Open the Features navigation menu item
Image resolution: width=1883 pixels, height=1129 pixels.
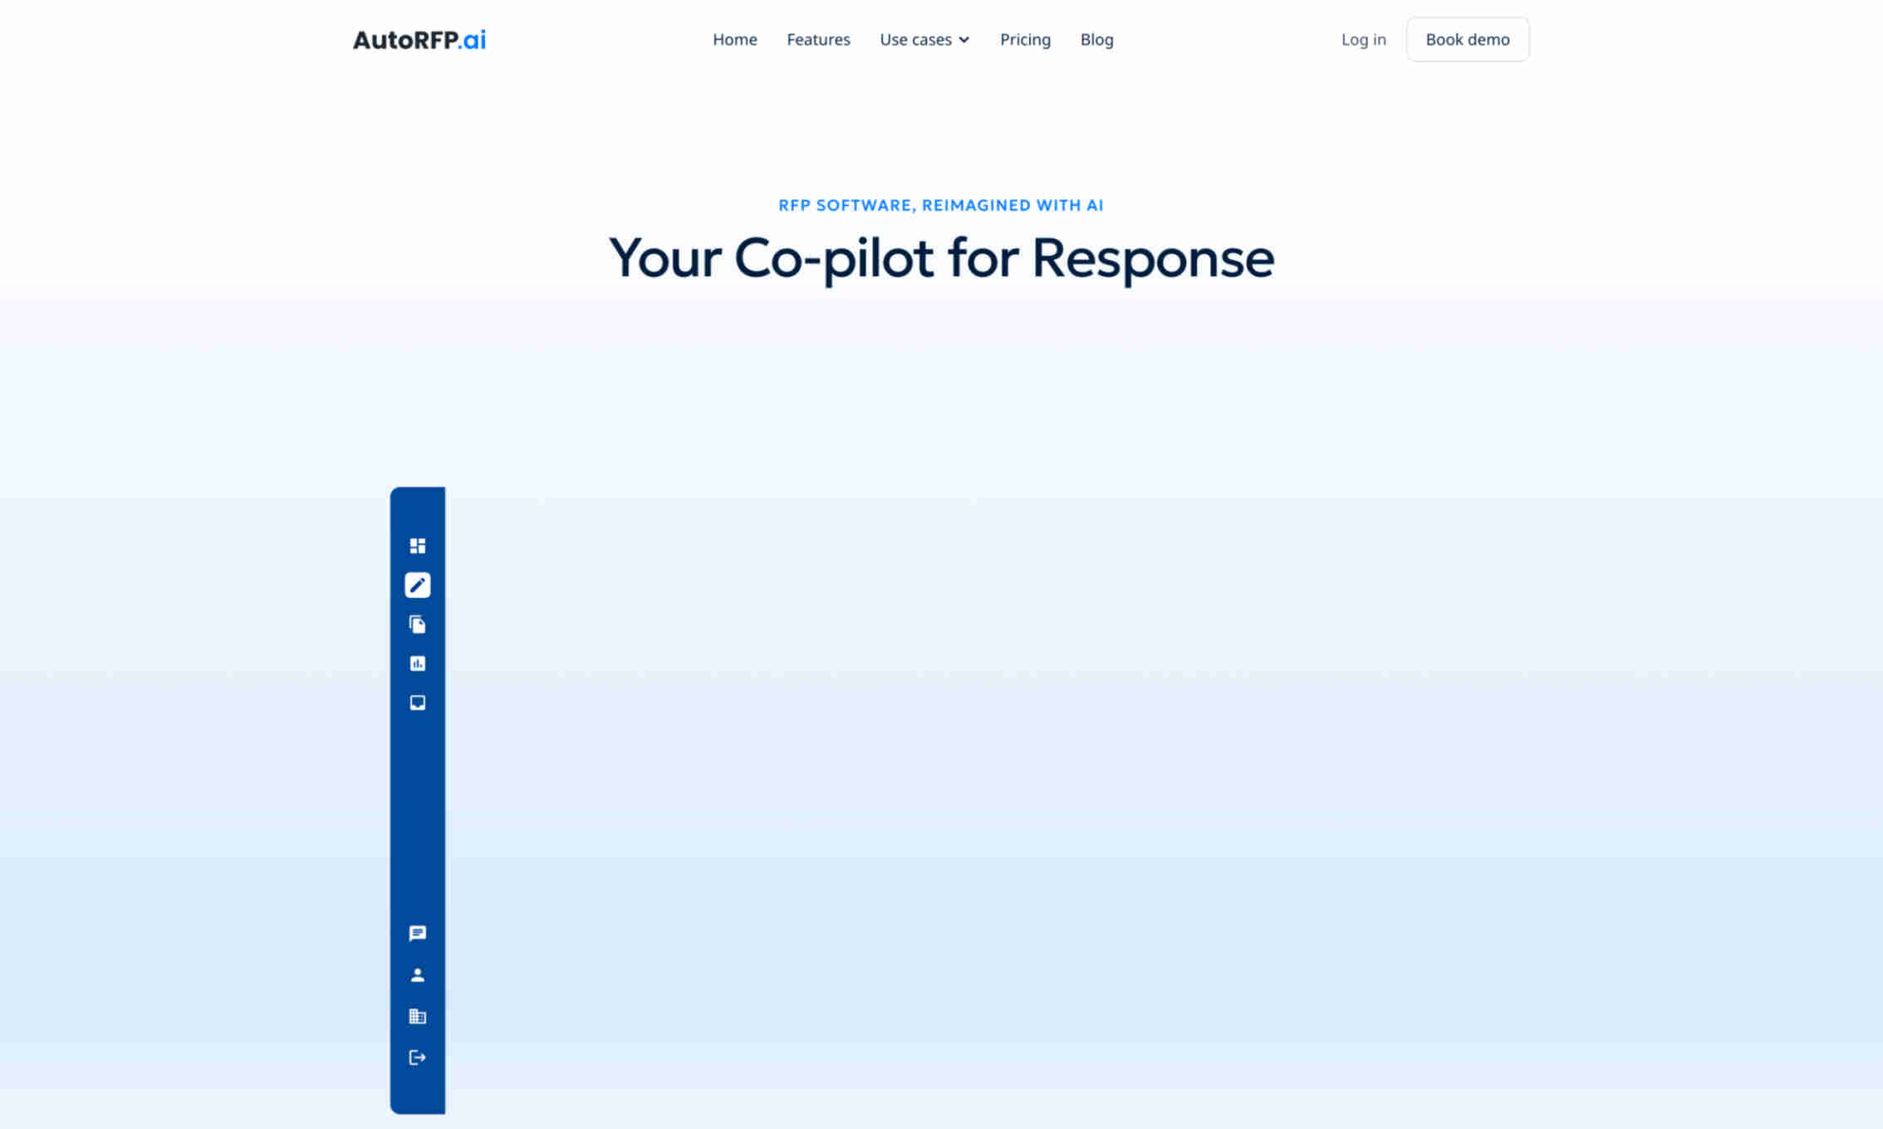click(817, 39)
